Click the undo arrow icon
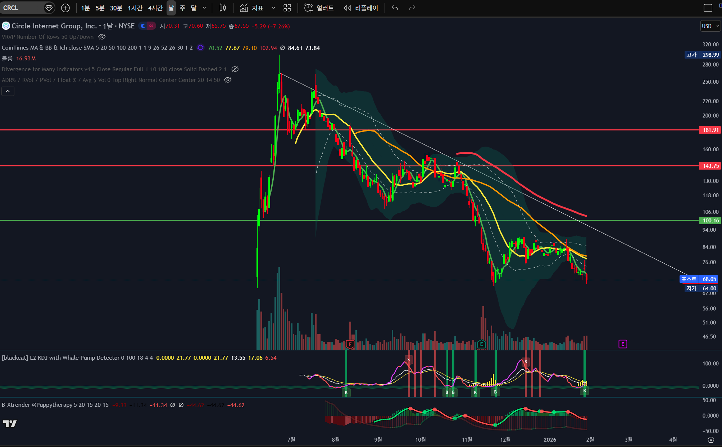722x447 pixels. 395,8
